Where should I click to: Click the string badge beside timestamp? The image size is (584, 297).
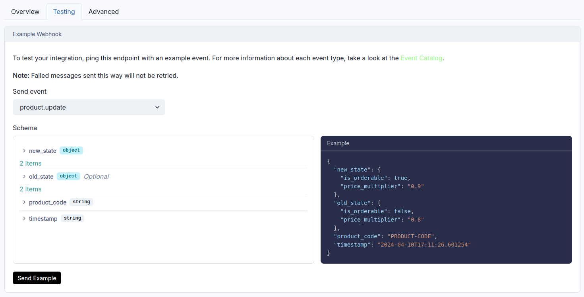(x=72, y=218)
